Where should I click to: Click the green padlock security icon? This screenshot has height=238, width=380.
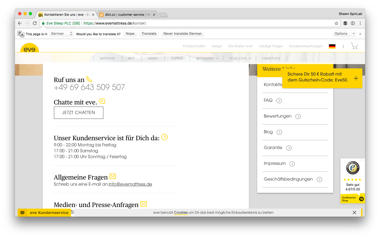point(43,23)
